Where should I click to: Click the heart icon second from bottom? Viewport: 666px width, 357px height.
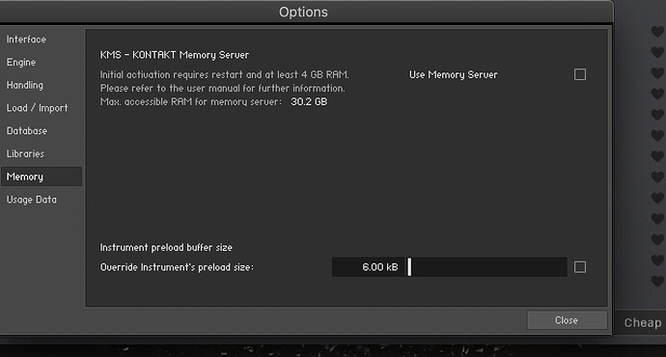(657, 261)
